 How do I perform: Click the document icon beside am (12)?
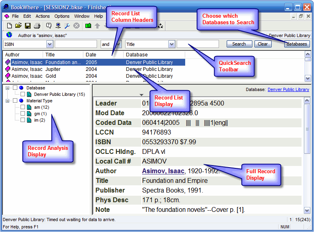pyautogui.click(x=29, y=107)
